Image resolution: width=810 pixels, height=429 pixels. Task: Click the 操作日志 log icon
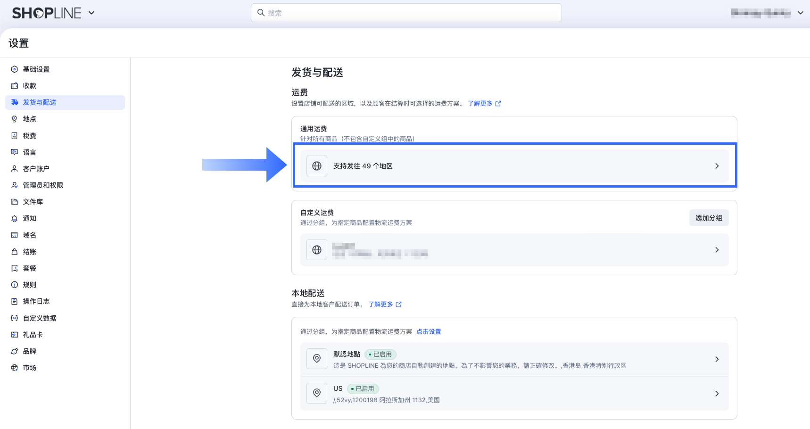15,301
